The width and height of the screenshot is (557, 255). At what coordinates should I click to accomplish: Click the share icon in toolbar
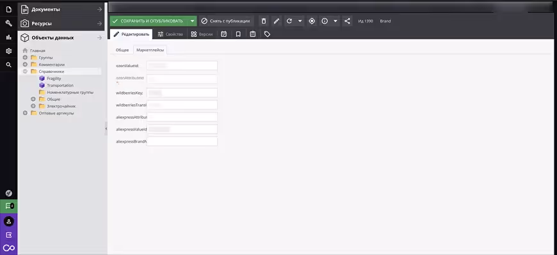coord(347,21)
